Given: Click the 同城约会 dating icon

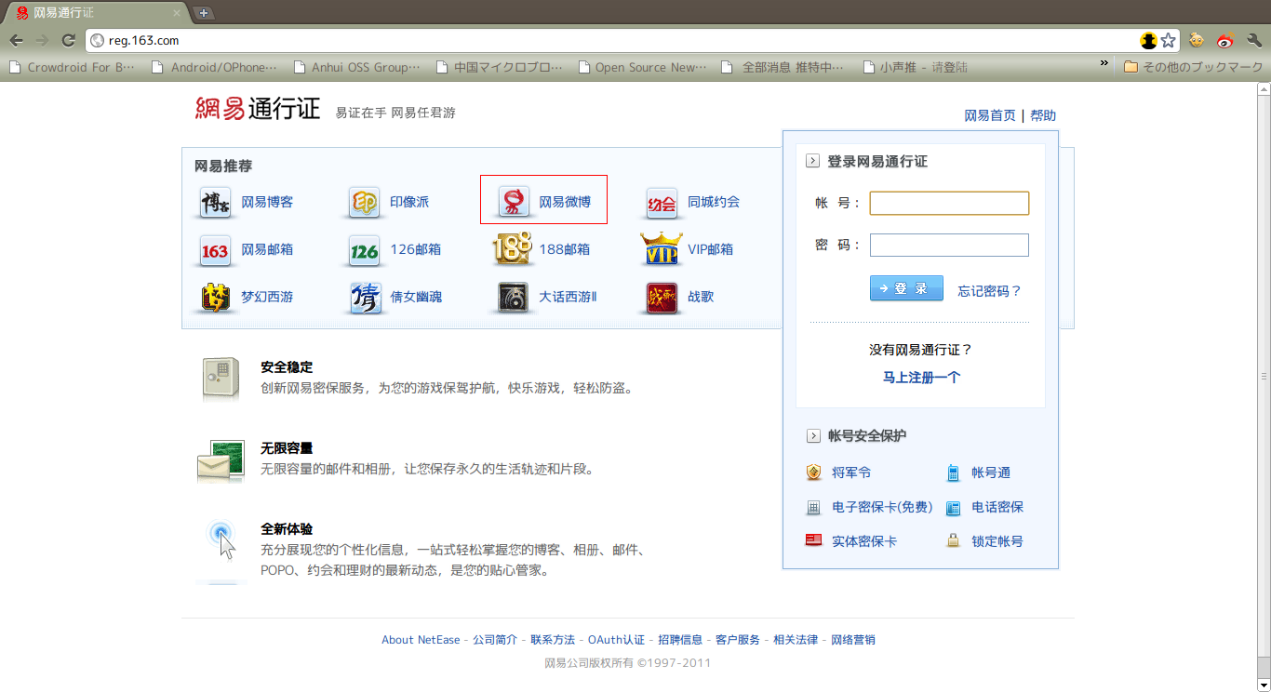Looking at the screenshot, I should click(x=662, y=202).
